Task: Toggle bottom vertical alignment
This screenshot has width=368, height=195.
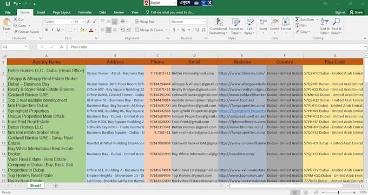Action: 114,22
